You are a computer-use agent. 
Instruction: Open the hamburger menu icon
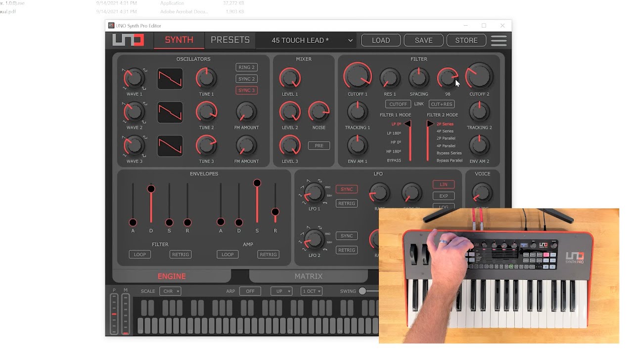tap(498, 41)
